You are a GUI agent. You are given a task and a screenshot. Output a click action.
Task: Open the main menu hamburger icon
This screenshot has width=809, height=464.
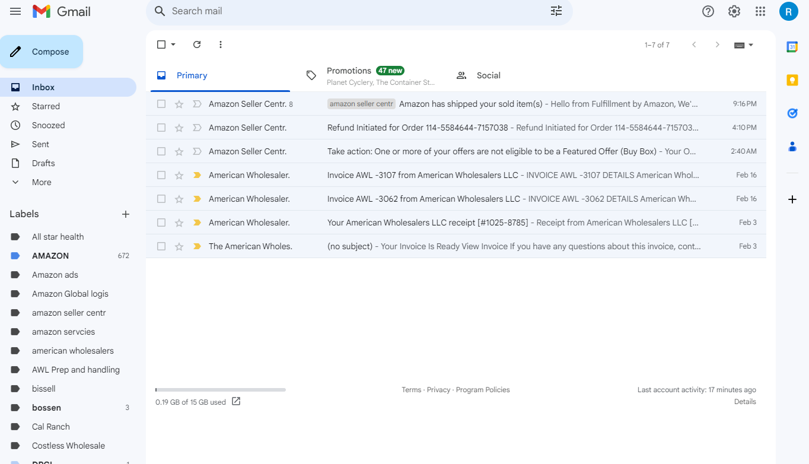[15, 11]
